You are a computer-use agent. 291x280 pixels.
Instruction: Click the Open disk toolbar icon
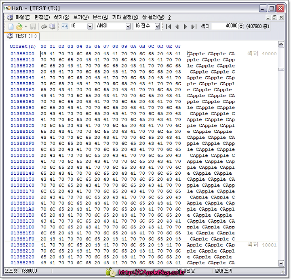coord(52,27)
